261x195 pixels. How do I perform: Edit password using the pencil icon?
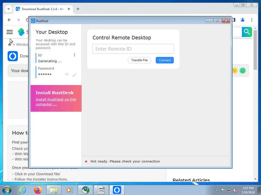[74, 75]
